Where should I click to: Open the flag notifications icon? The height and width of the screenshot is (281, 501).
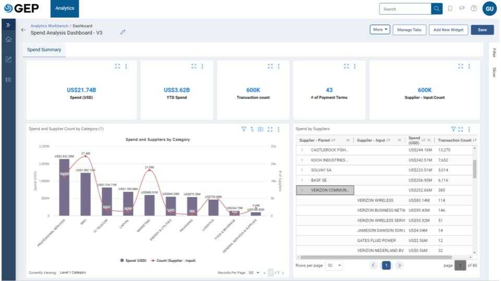(462, 9)
